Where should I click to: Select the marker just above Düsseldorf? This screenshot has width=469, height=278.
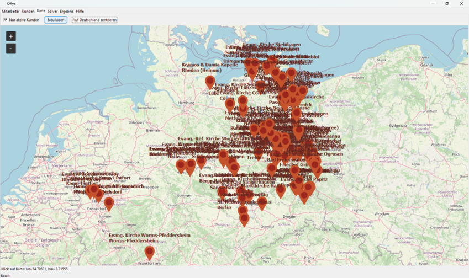[x=109, y=204]
